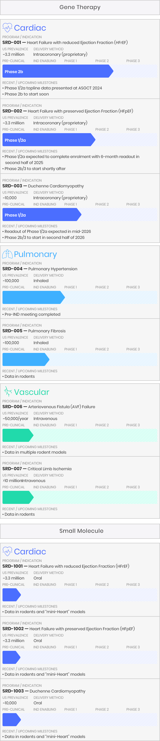Open the SRD-001 program title
Image resolution: width=160 pixels, height=741 pixels.
click(65, 42)
